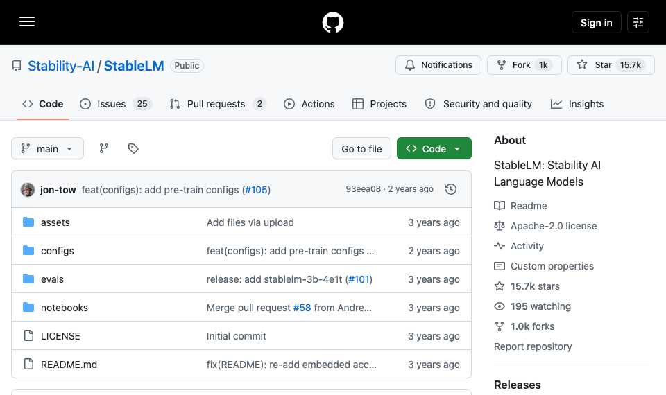The height and width of the screenshot is (395, 666).
Task: Open the evals folder name
Action: pos(52,279)
